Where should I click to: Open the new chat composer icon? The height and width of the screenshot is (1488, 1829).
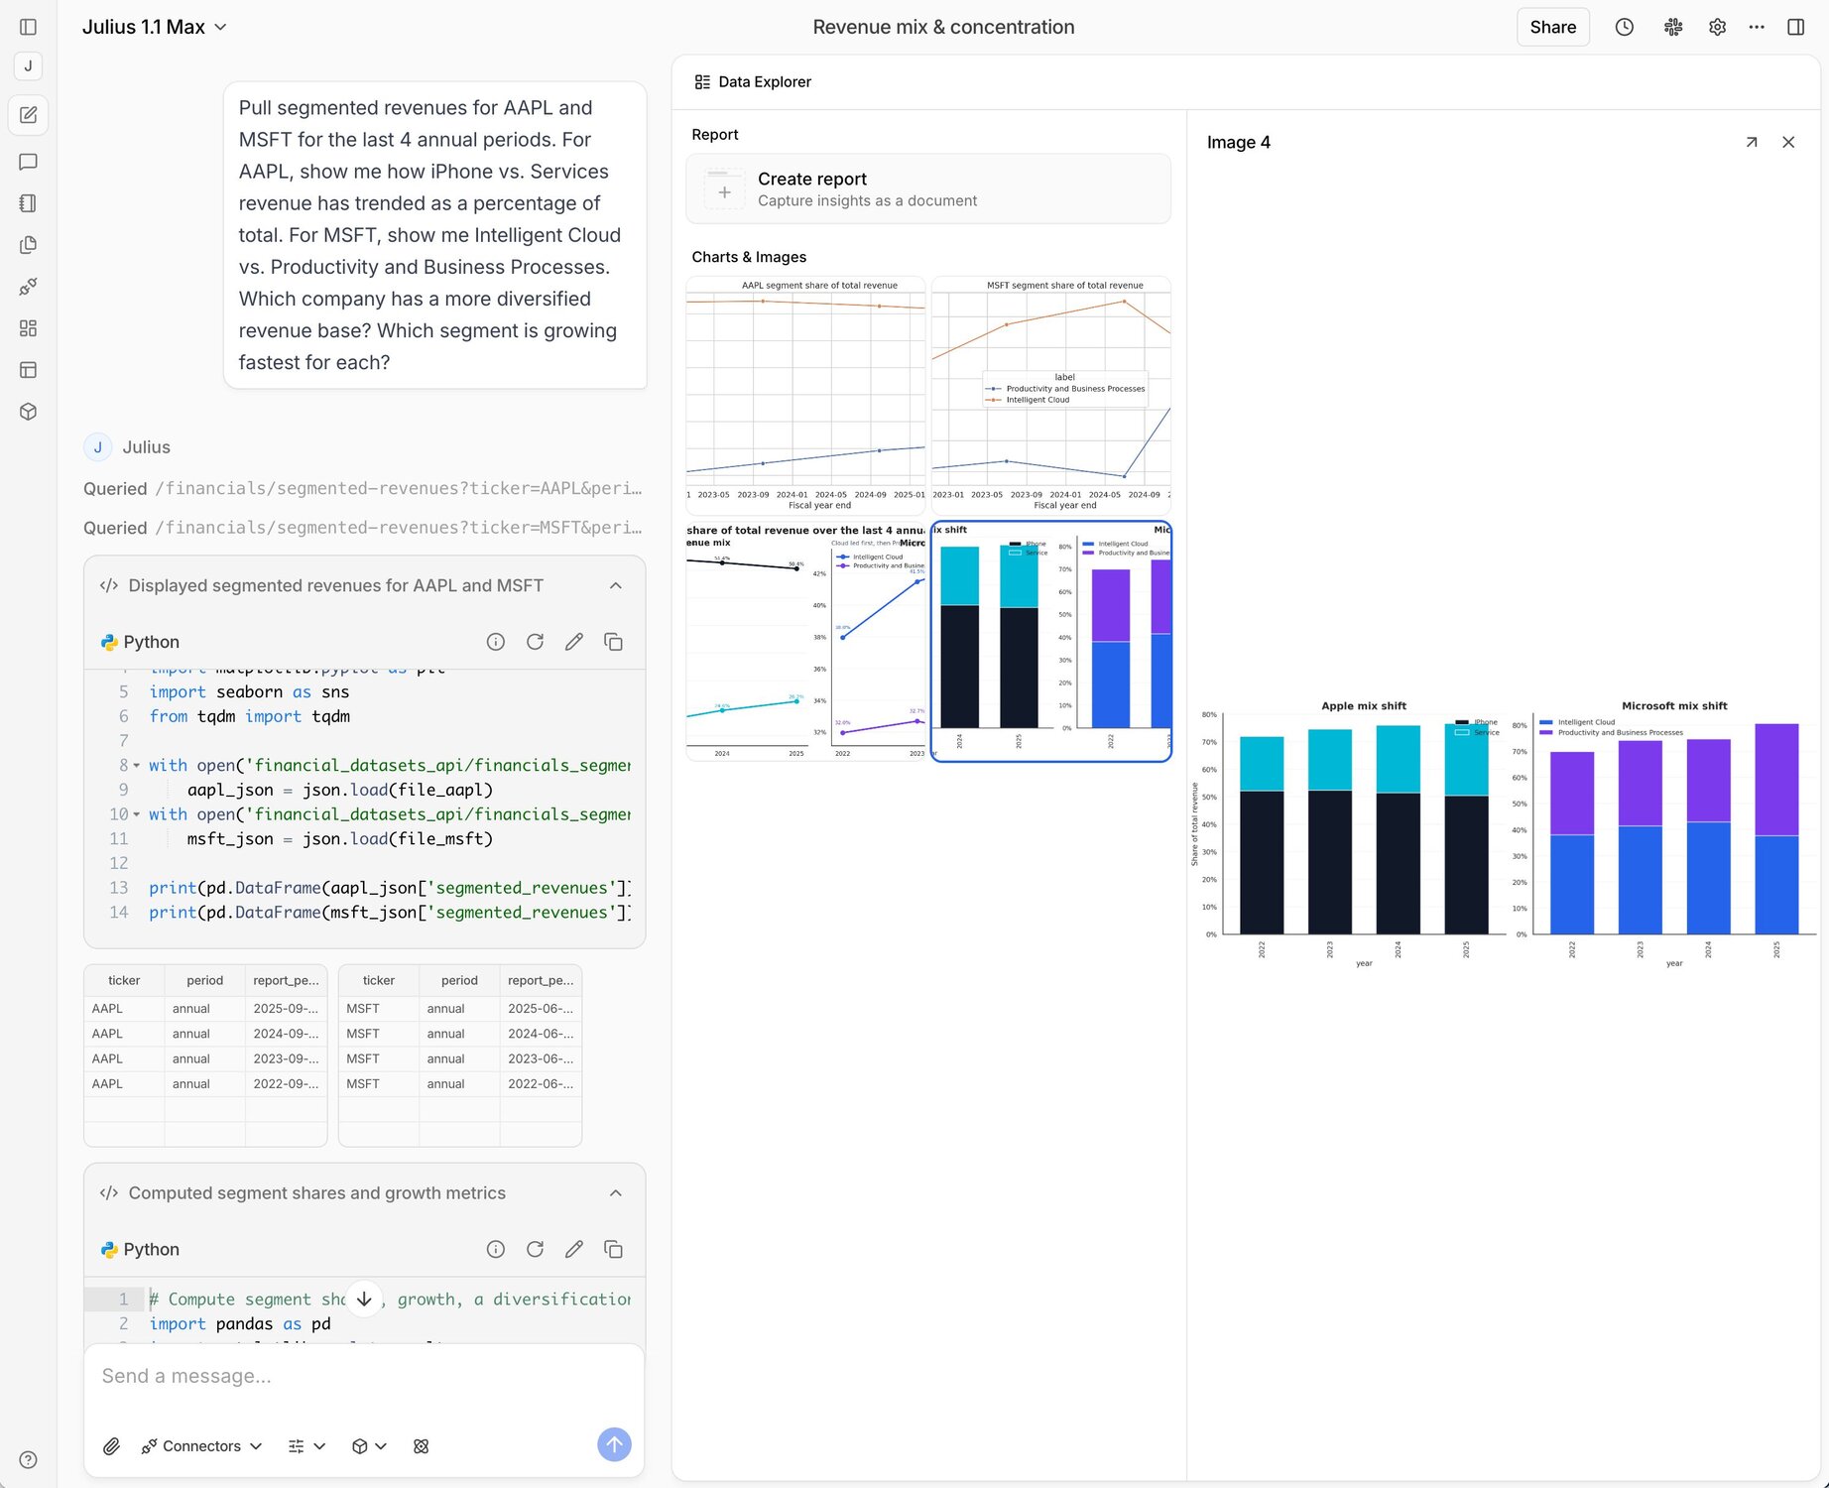(x=28, y=115)
